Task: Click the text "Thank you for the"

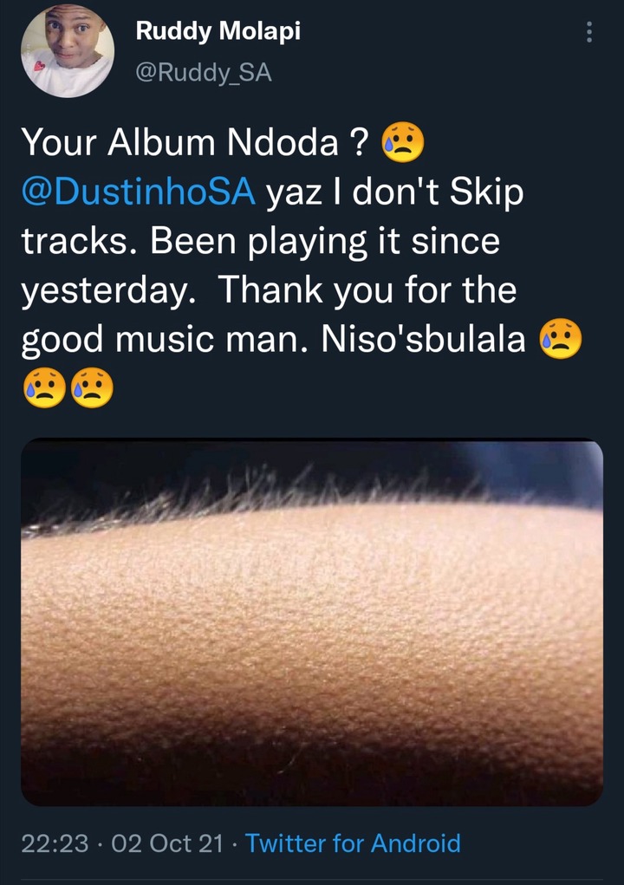Action: tap(367, 290)
